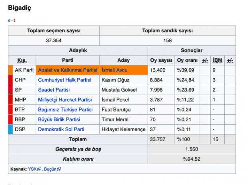The height and width of the screenshot is (185, 248).
Task: Open the "t" template talk link
Action: 14,20
